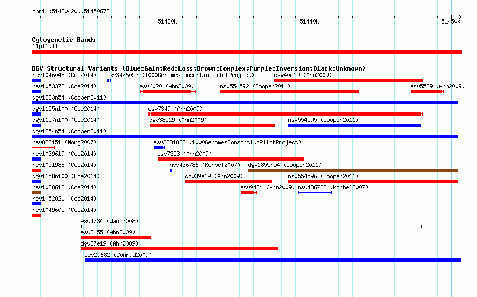The height and width of the screenshot is (297, 477).
Task: Click the brown dgv1855n54 complex bar
Action: [353, 170]
